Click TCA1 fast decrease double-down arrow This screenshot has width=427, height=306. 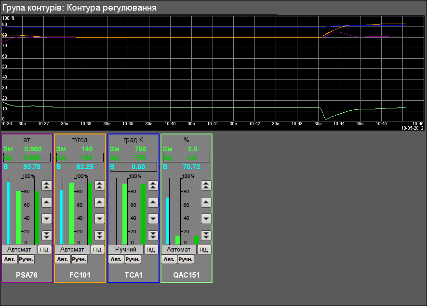153,235
